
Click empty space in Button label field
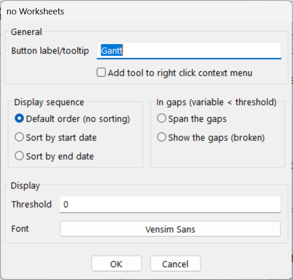point(208,51)
